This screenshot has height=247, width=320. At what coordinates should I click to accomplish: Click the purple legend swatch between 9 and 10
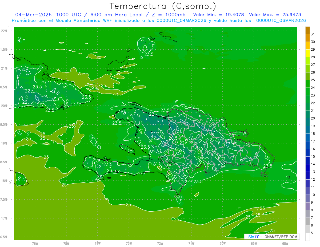(307, 199)
